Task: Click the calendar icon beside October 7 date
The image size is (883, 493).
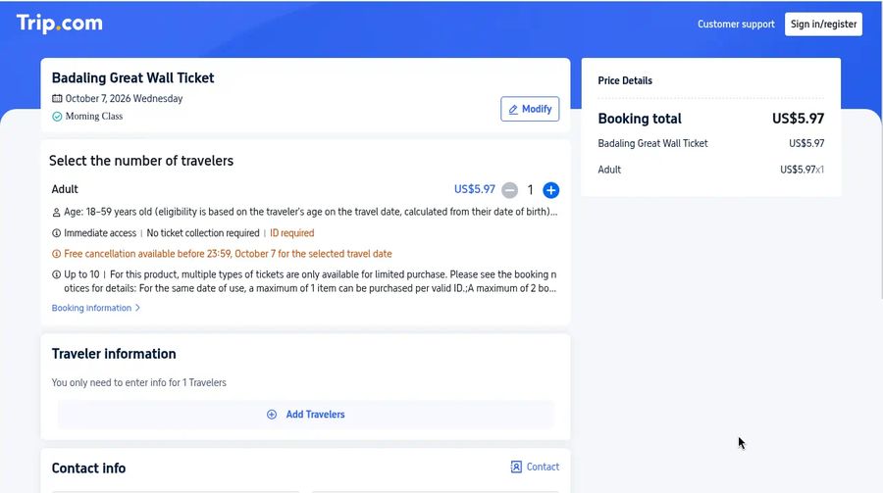Action: coord(57,98)
